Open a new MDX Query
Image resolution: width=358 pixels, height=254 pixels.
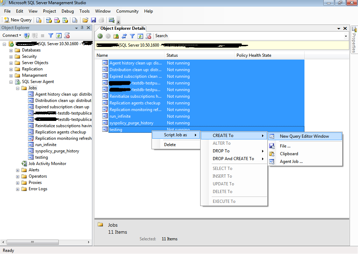point(48,20)
